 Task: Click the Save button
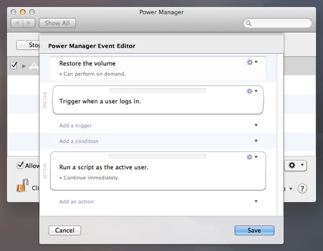coord(254,230)
